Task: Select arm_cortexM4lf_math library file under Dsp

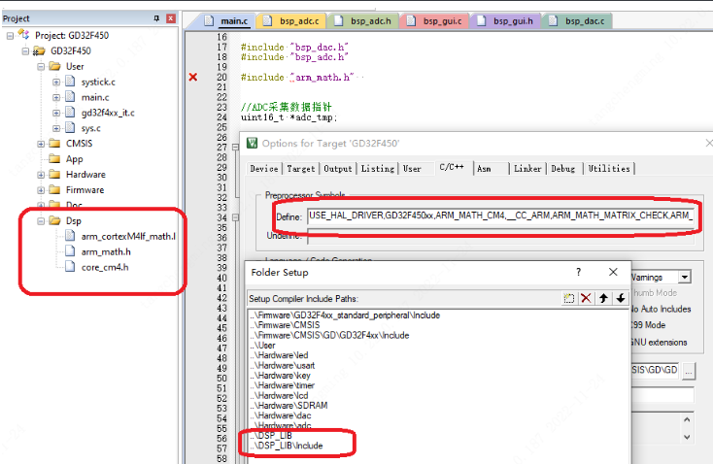Action: pyautogui.click(x=128, y=236)
